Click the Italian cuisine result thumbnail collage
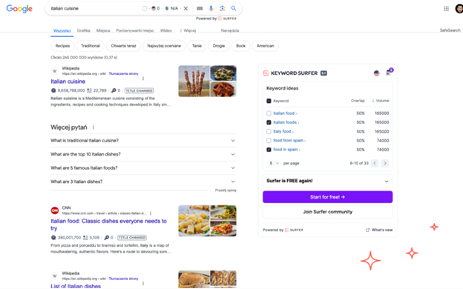Screen dimensions: 463x289 (x=207, y=81)
